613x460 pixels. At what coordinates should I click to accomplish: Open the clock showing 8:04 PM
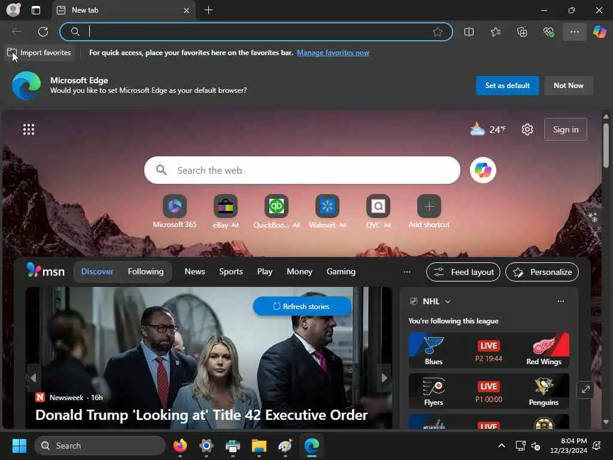tap(569, 446)
